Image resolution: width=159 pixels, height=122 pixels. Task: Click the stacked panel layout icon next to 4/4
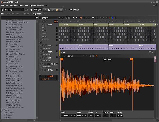click(69, 18)
